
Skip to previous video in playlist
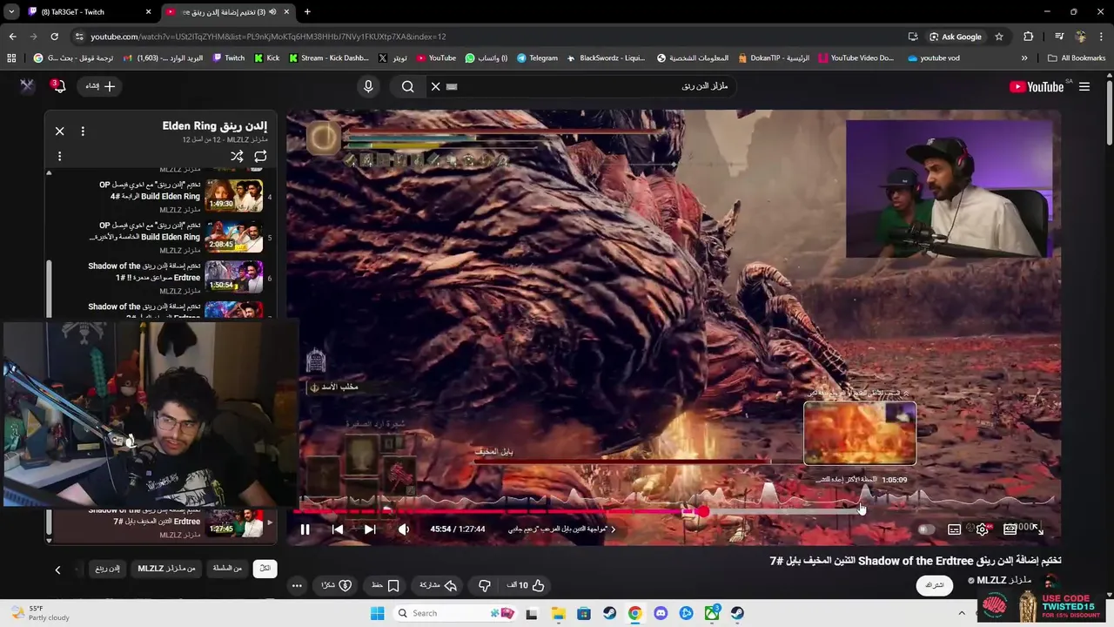(x=338, y=529)
